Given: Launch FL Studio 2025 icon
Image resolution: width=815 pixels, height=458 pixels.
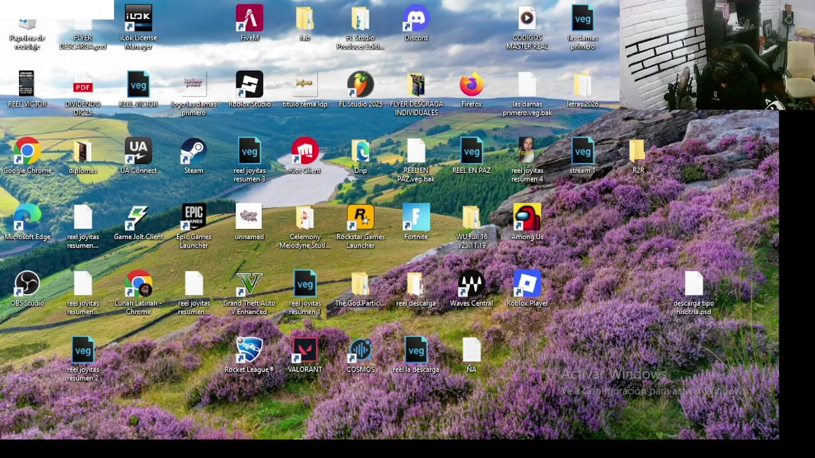Looking at the screenshot, I should click(x=360, y=85).
